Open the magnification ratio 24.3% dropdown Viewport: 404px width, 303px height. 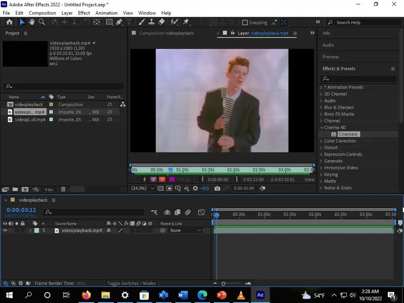tap(142, 188)
